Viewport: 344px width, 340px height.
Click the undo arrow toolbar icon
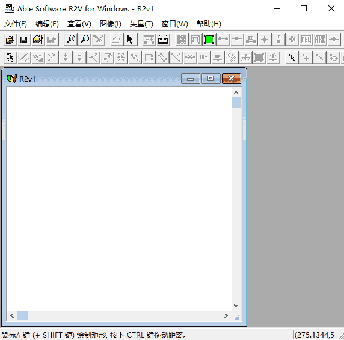pyautogui.click(x=117, y=40)
